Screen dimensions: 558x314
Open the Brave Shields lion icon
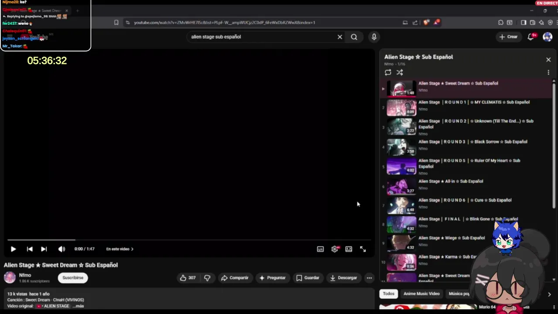(x=426, y=23)
